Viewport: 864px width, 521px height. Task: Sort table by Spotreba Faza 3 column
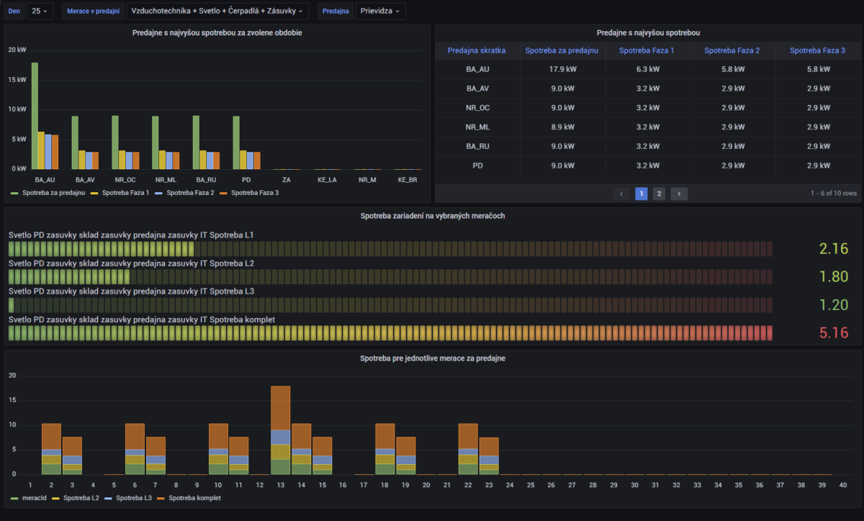(x=817, y=50)
